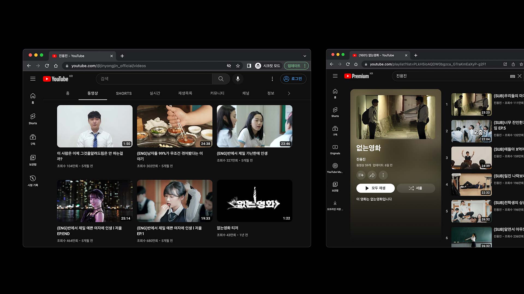Open Originals in the Premium sidebar
This screenshot has height=294, width=524.
pyautogui.click(x=335, y=149)
